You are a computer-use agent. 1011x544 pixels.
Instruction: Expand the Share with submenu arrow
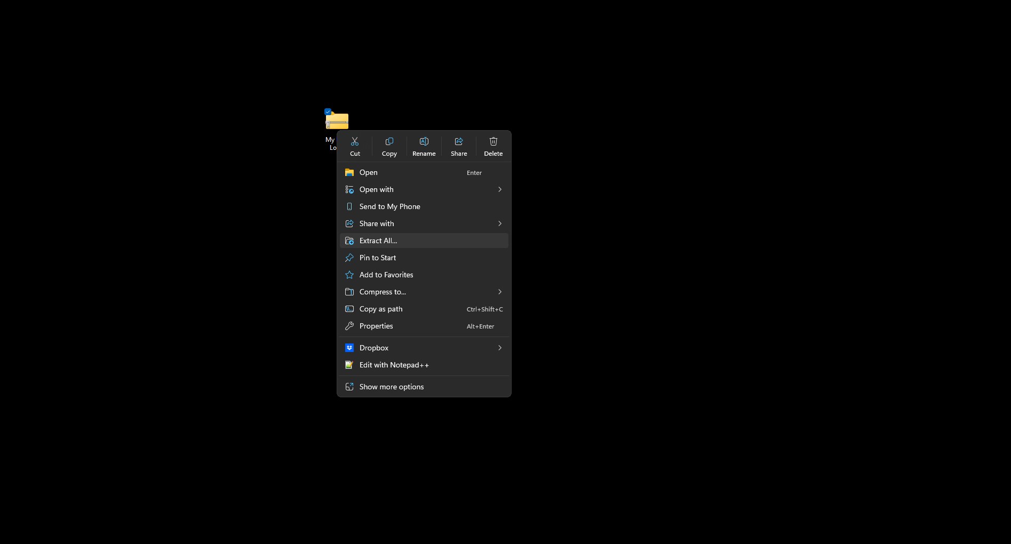coord(499,223)
